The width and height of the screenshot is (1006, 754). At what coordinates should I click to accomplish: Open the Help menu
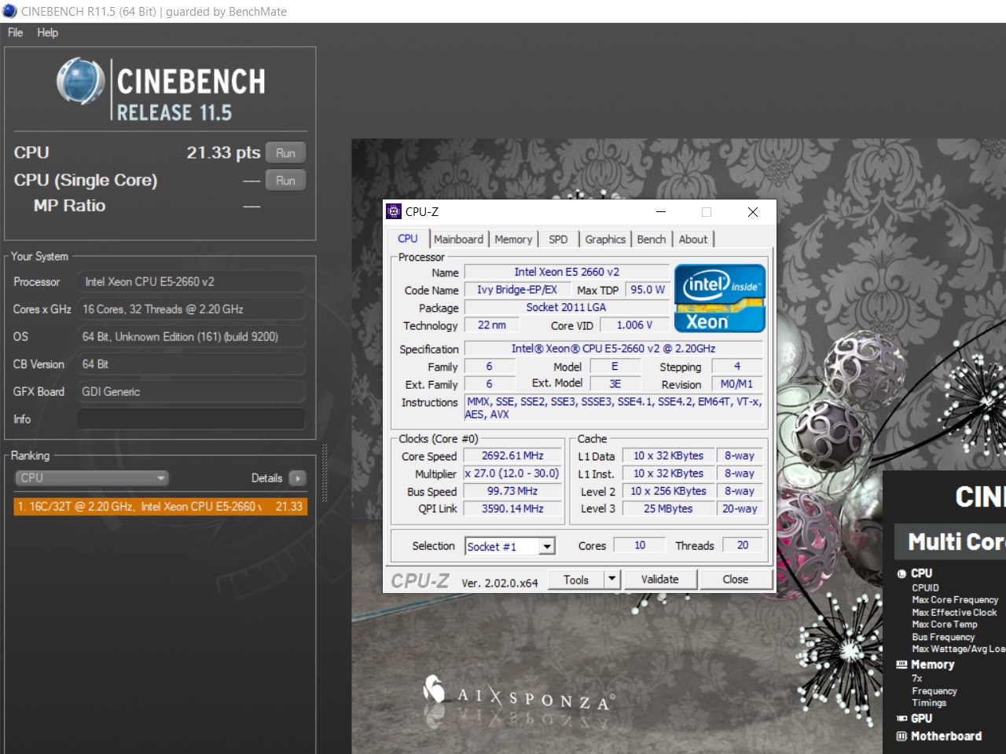[47, 32]
